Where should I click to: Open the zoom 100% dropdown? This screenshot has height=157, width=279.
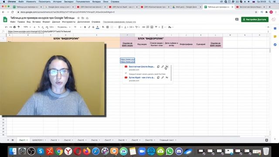(27, 27)
